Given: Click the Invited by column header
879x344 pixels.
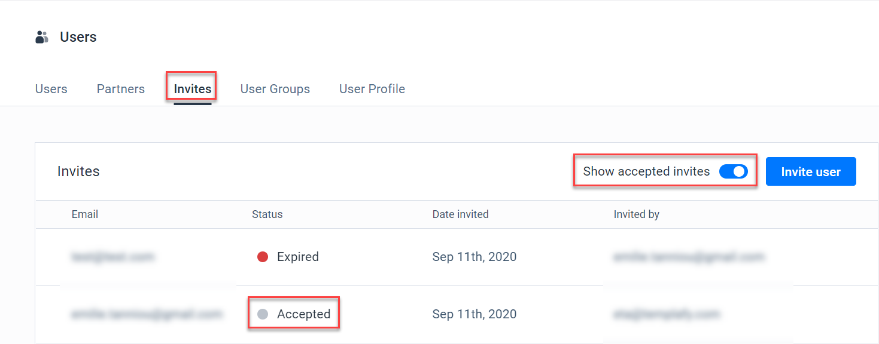Looking at the screenshot, I should tap(636, 214).
